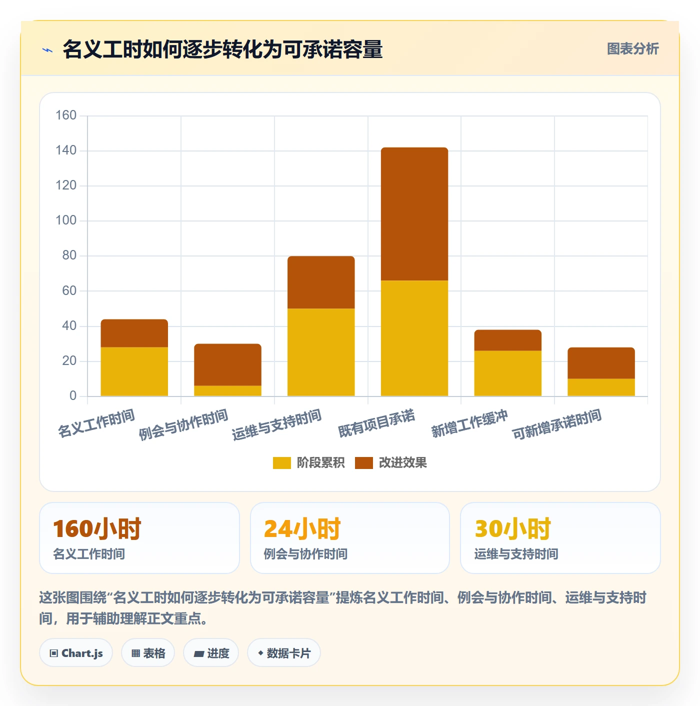Click 例会与协作时间 caption under 24小时
The image size is (700, 706).
[305, 554]
